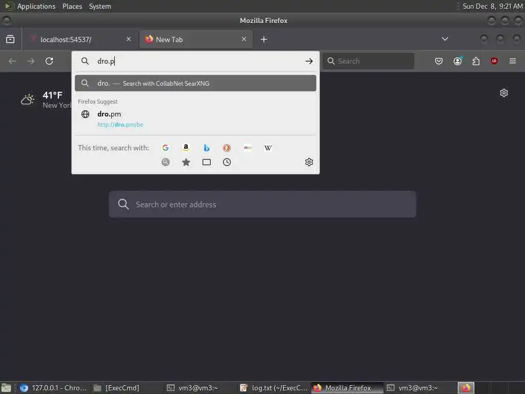Search this time with Amazon
The height and width of the screenshot is (394, 525).
(186, 148)
